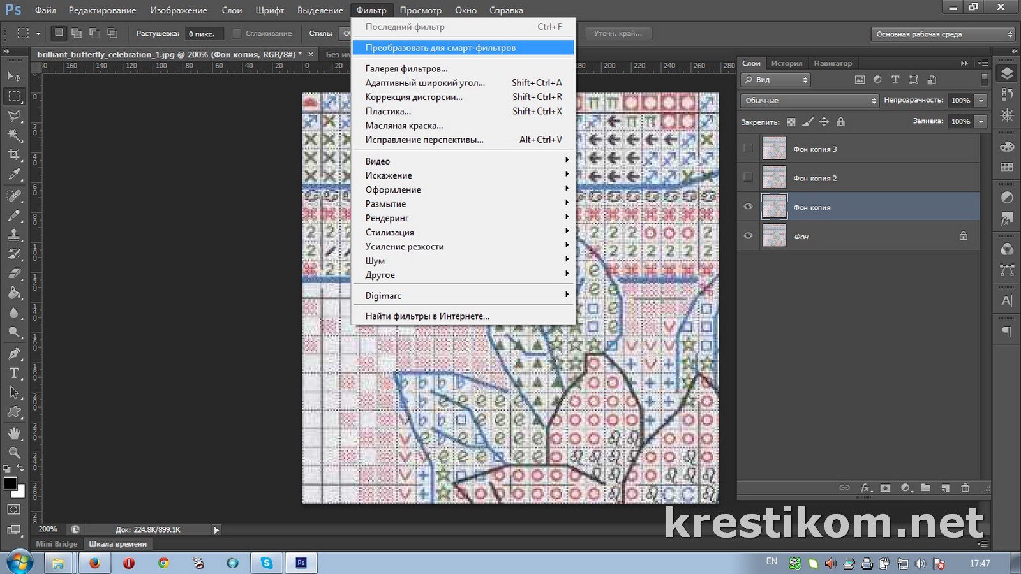This screenshot has width=1021, height=574.
Task: Click the Растушевка feather input field
Action: [204, 34]
